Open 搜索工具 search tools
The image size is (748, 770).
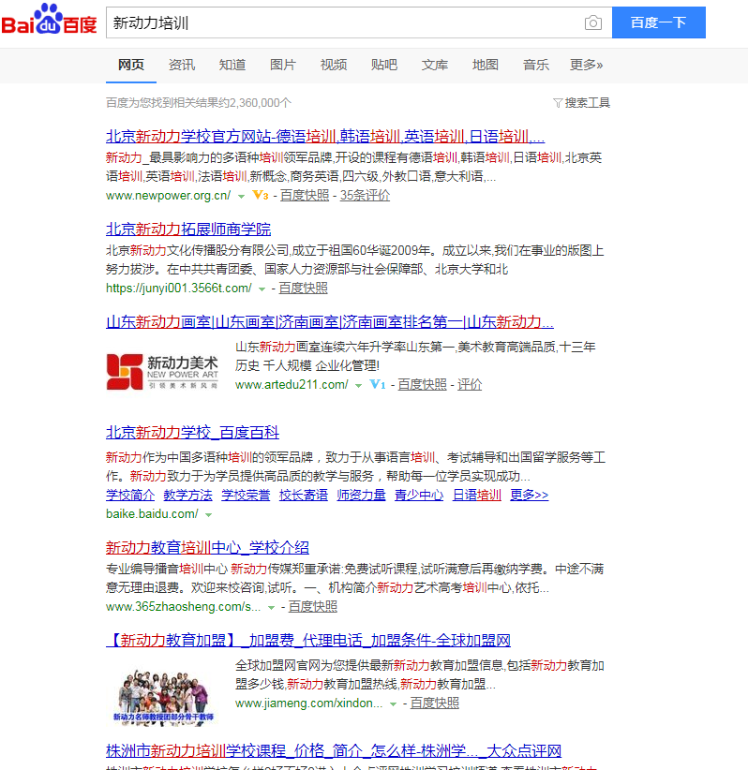(x=582, y=103)
